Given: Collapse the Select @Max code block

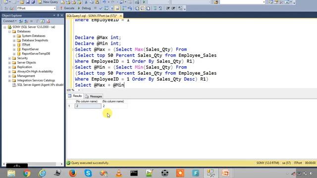Looking at the screenshot, I should click(73, 49).
